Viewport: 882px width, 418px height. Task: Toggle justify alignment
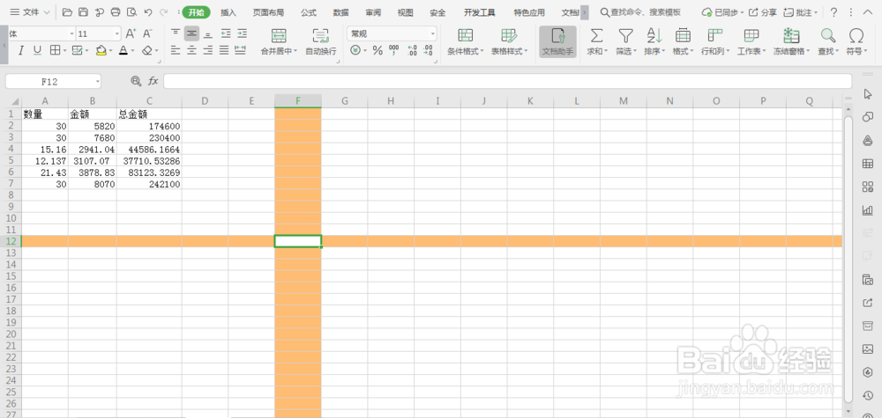point(224,50)
